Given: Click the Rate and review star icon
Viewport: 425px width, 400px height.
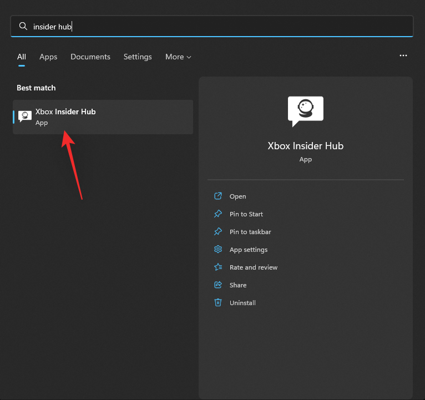Looking at the screenshot, I should (x=218, y=267).
